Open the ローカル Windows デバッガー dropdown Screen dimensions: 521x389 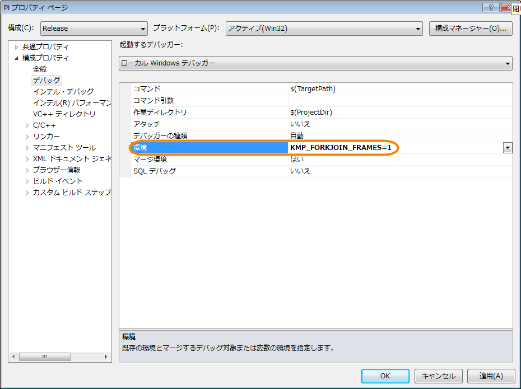[315, 63]
